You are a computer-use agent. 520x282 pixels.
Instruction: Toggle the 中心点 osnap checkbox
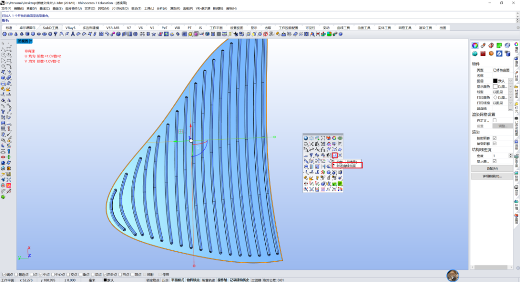[x=53, y=275]
